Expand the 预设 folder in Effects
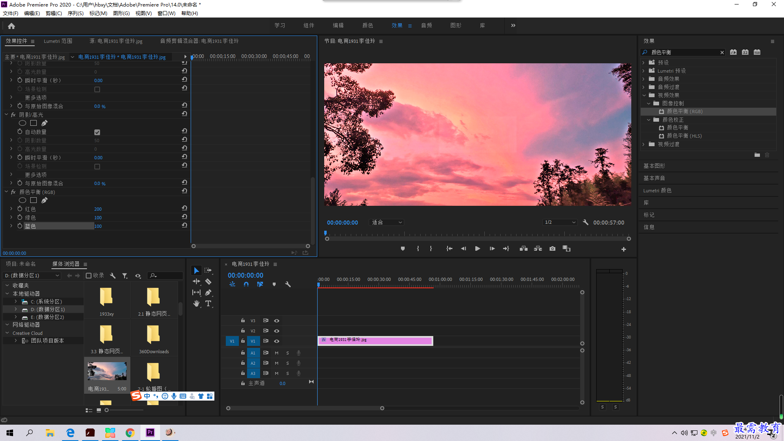Screen dimensions: 784x441 coord(644,62)
